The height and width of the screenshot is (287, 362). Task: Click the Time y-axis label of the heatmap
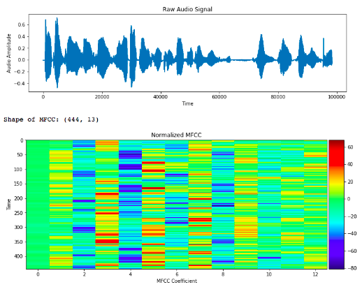[8, 205]
